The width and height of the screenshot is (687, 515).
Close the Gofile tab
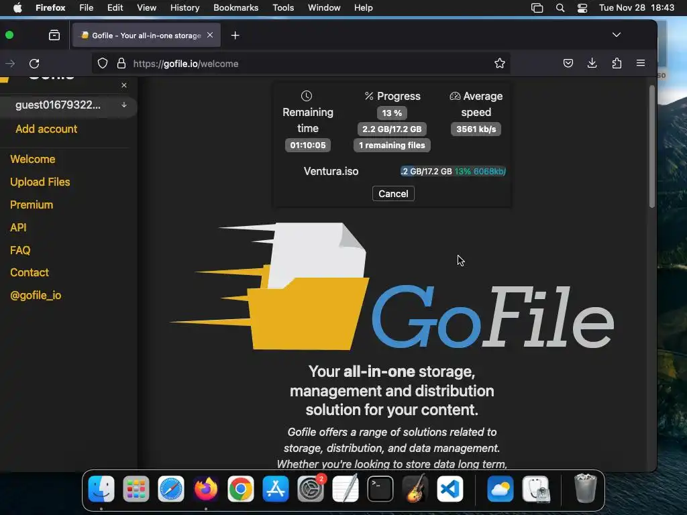click(x=210, y=35)
